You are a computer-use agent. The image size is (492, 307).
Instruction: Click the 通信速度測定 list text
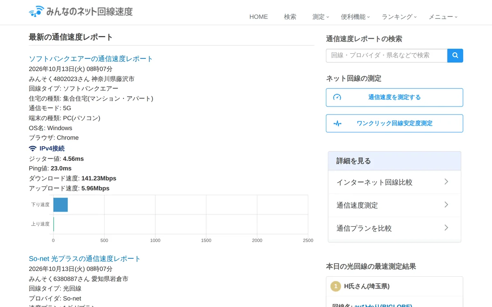(357, 205)
